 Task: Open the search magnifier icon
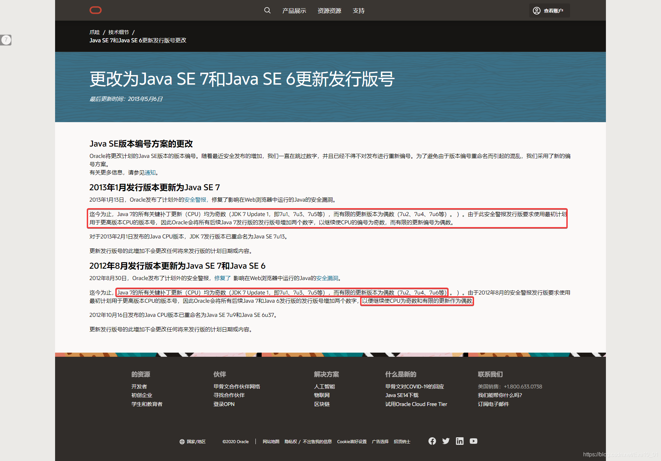click(267, 10)
